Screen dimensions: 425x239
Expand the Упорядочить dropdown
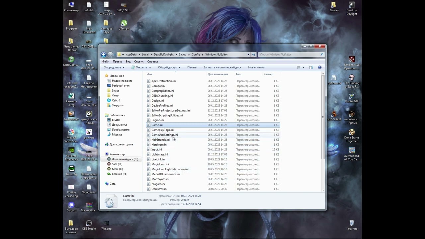pos(114,67)
